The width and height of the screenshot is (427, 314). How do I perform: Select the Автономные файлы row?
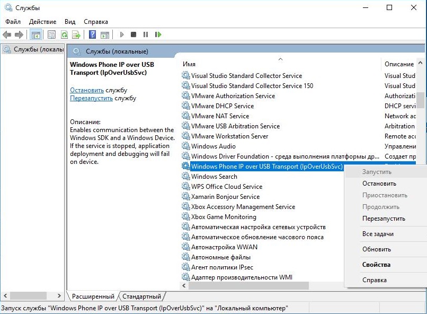(x=220, y=257)
